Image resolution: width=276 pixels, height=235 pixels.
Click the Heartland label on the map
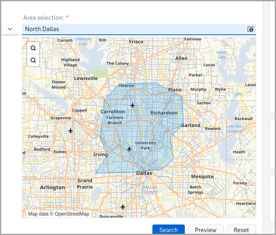click(246, 203)
